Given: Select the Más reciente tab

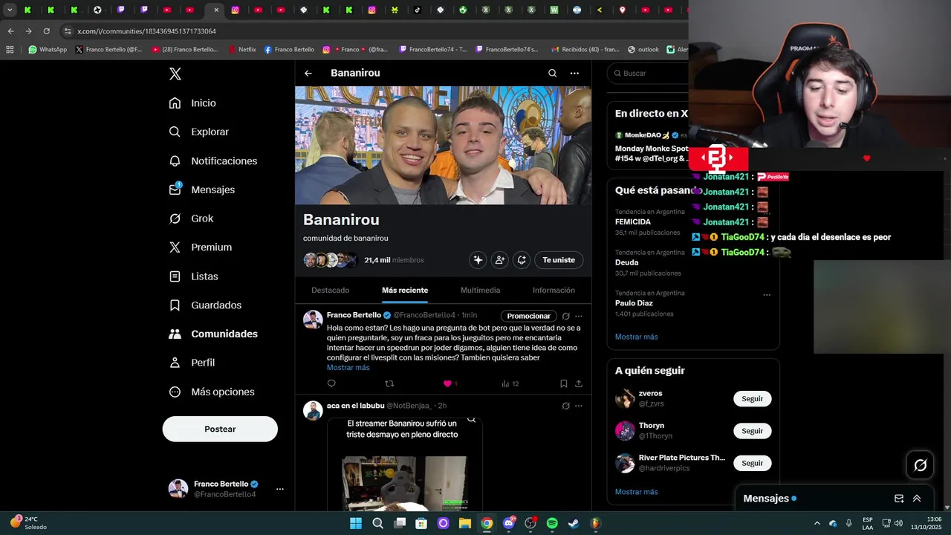Looking at the screenshot, I should tap(405, 290).
